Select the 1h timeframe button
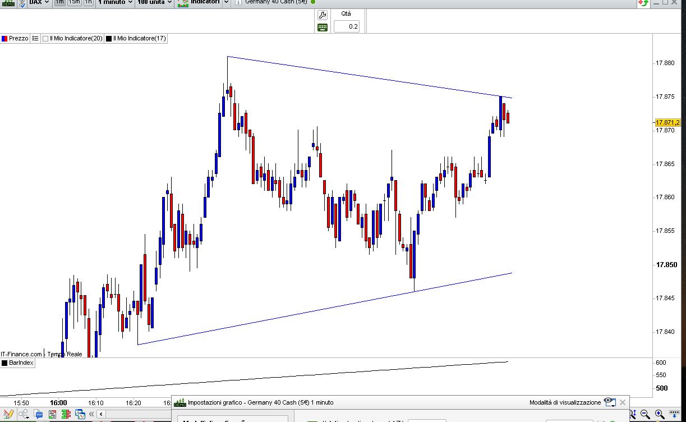The width and height of the screenshot is (686, 422). point(88,2)
